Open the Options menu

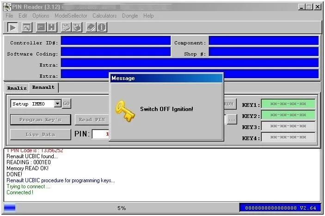tap(41, 16)
